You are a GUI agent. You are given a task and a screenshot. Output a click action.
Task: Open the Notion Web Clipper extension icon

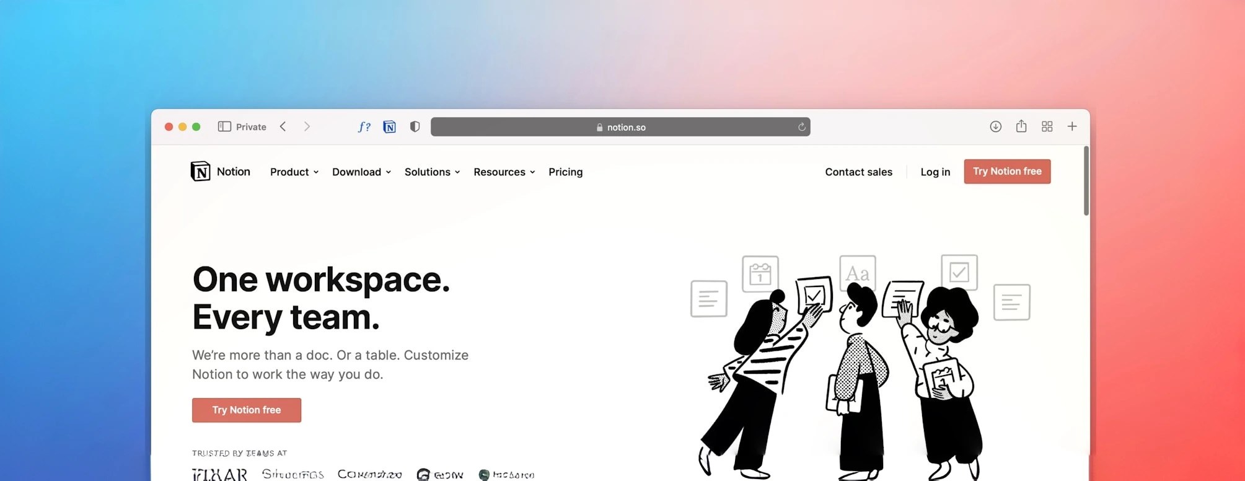[x=389, y=126]
